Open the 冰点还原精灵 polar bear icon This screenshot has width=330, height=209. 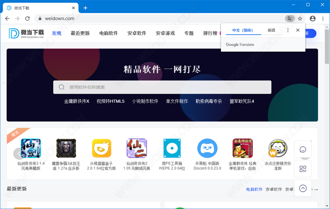click(278, 148)
